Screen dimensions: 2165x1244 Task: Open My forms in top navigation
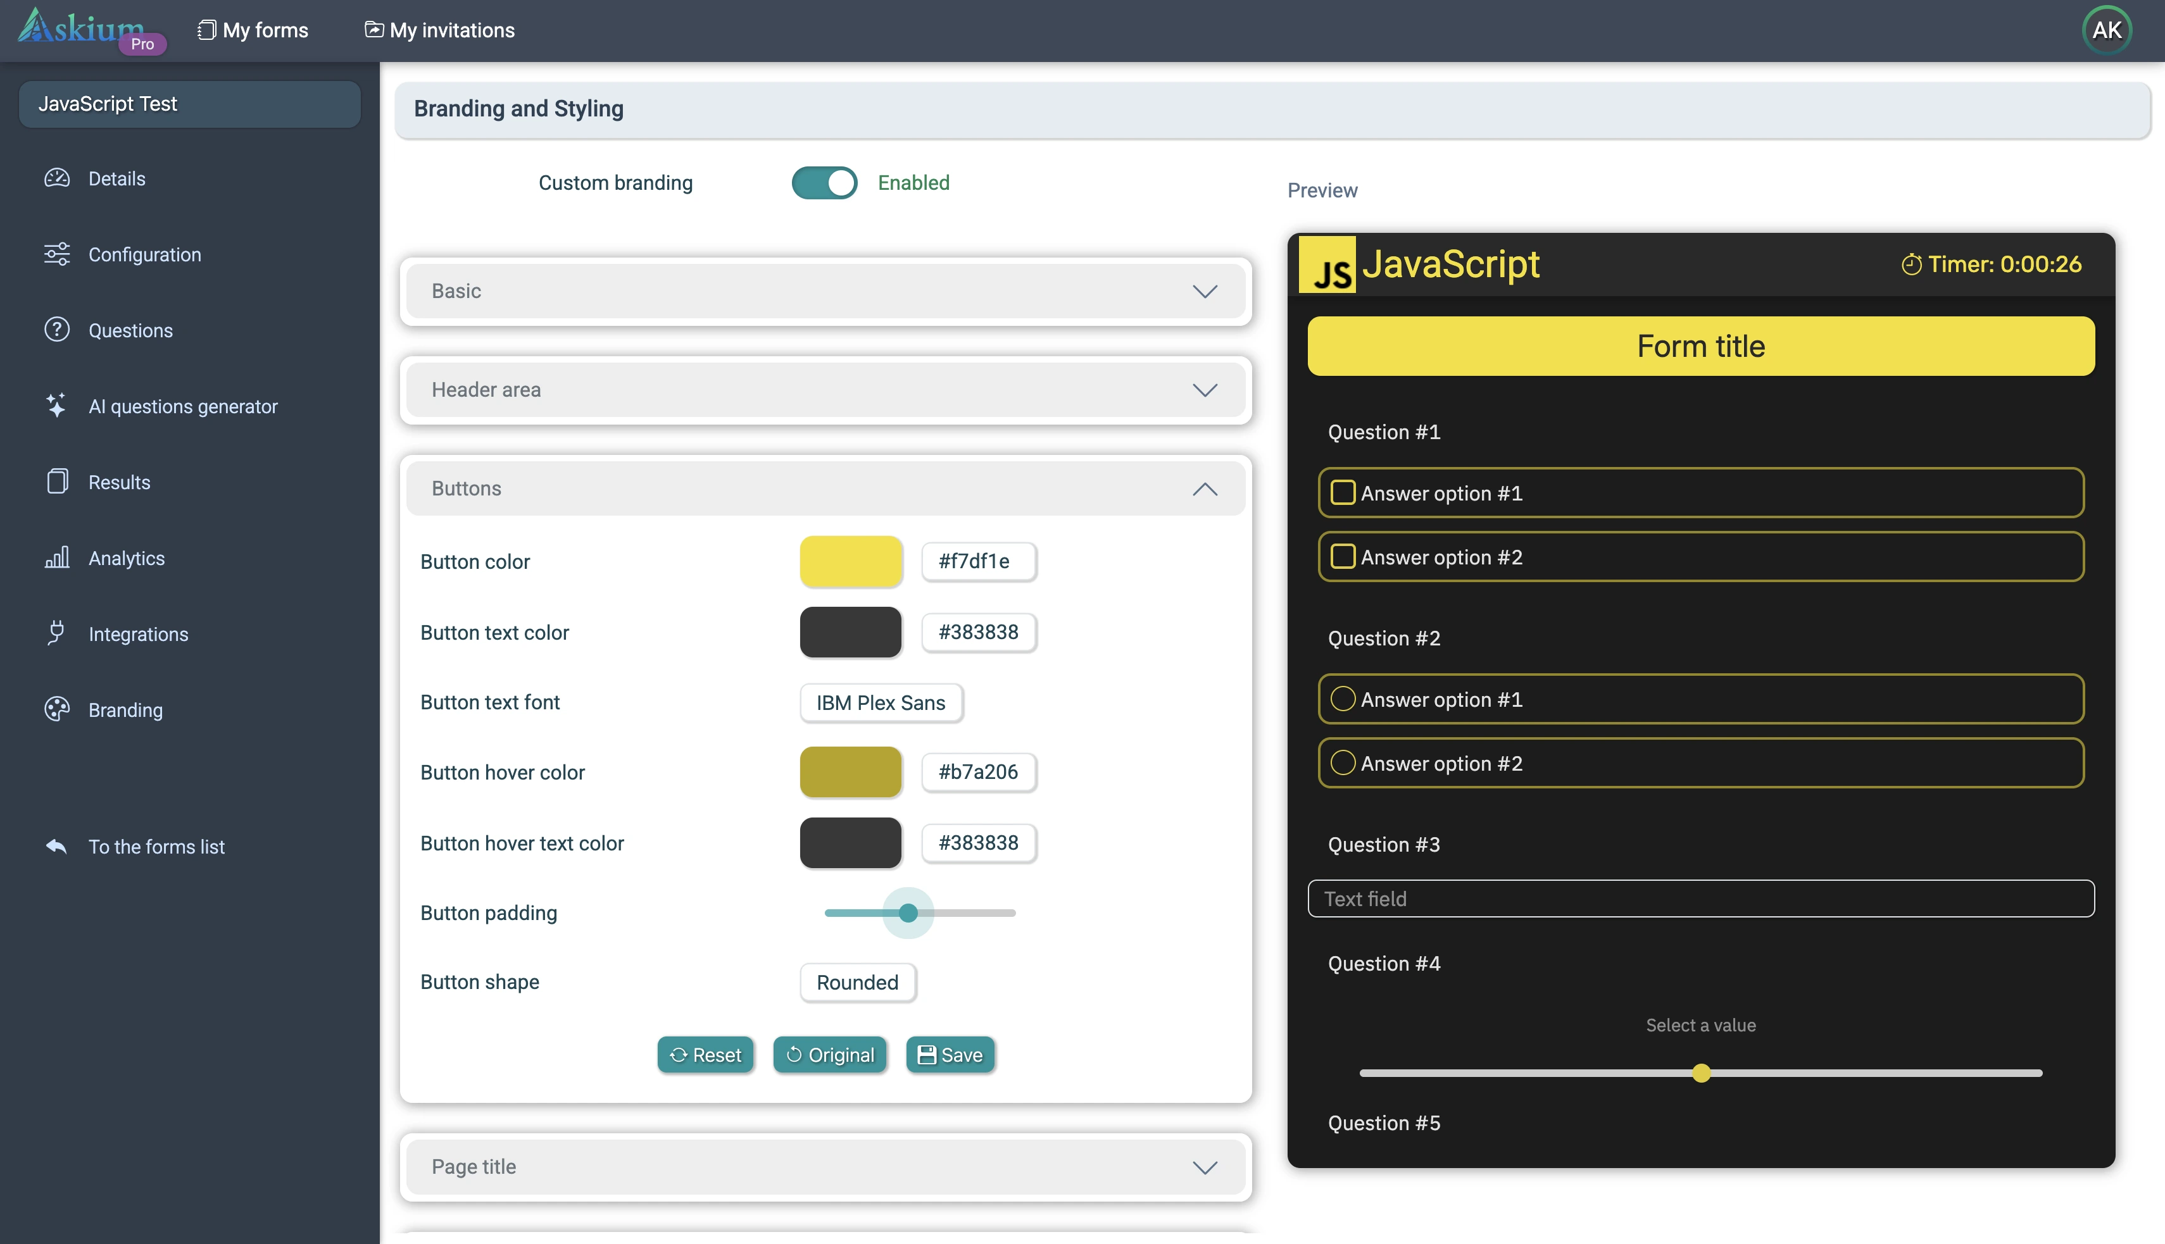point(253,30)
